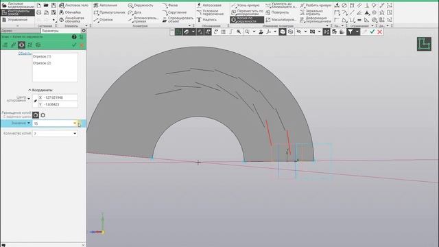Toggle the shaded display cube icon
The width and height of the screenshot is (439, 247).
tap(283, 32)
